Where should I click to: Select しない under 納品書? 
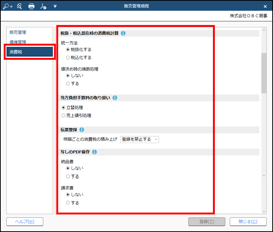[68, 168]
